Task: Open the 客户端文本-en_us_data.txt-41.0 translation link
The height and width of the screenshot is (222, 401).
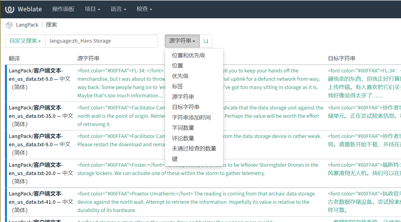Action: pos(41,202)
